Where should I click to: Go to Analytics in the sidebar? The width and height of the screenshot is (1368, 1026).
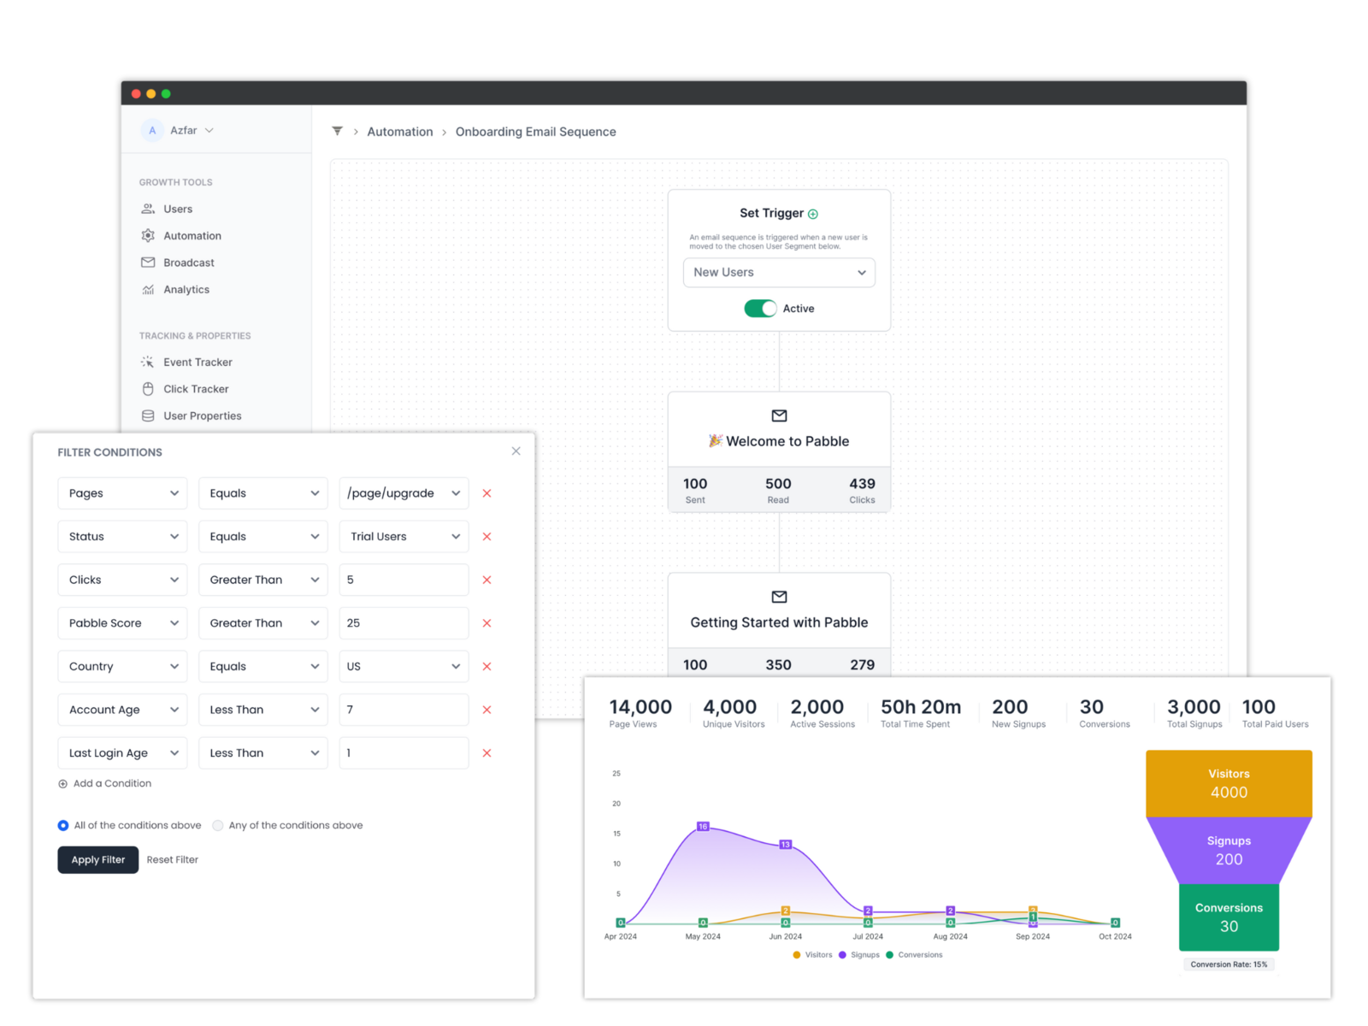186,290
